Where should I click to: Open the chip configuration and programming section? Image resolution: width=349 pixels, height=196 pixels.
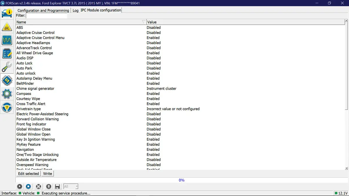[7, 80]
